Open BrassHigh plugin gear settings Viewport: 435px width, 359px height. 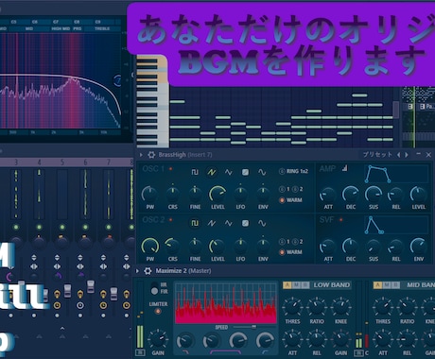point(151,155)
